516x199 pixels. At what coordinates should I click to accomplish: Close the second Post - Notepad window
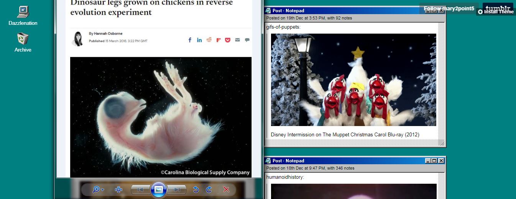point(441,161)
